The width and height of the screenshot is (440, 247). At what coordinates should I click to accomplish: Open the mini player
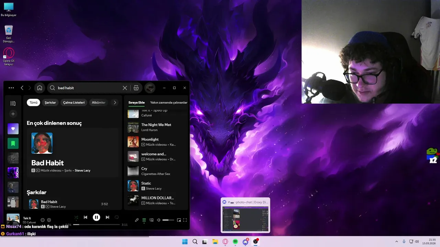[x=179, y=220]
